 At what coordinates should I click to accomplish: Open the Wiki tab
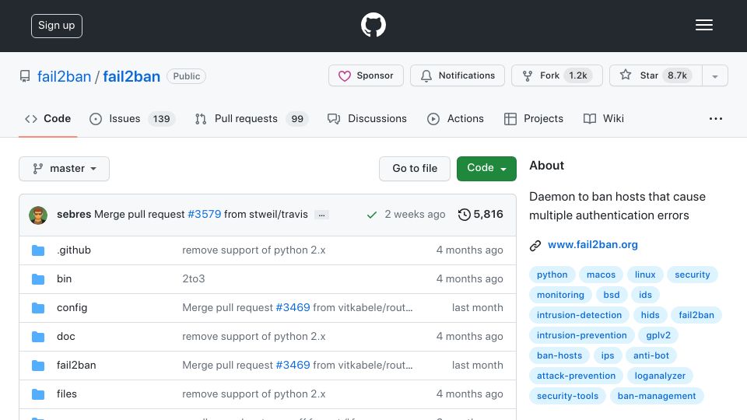coord(604,118)
